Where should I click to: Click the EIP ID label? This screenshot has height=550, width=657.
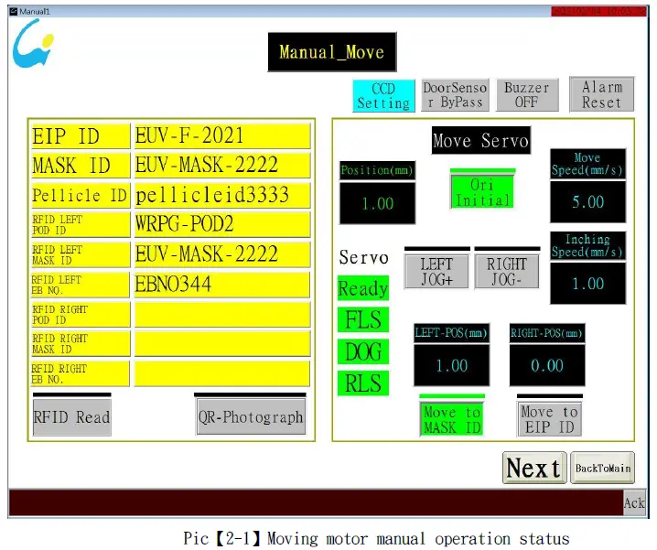click(x=81, y=135)
